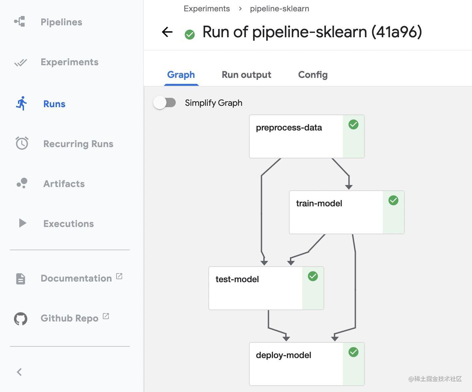Image resolution: width=472 pixels, height=392 pixels.
Task: View Artifacts using its dot icon
Action: coord(21,183)
